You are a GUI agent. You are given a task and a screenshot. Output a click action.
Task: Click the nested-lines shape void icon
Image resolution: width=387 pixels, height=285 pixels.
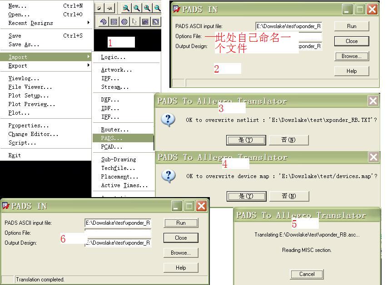tap(145, 22)
